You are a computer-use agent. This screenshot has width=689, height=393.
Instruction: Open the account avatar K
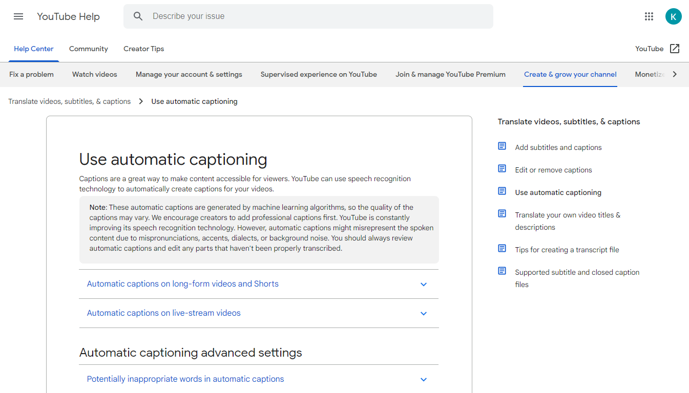pyautogui.click(x=673, y=16)
